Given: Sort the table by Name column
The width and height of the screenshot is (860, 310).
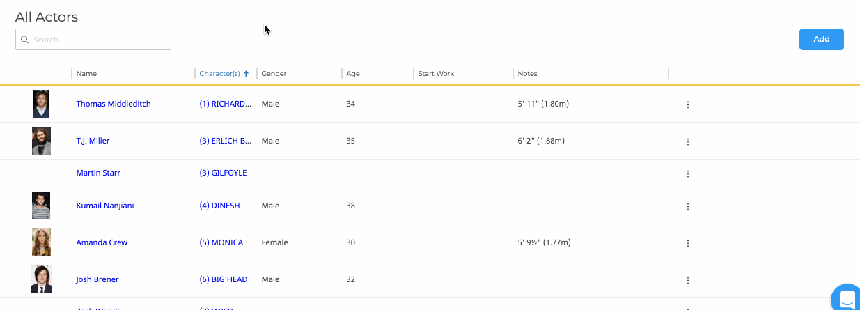Looking at the screenshot, I should [86, 74].
